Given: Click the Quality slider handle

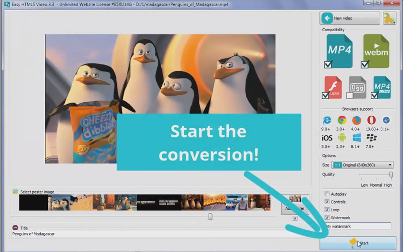Looking at the screenshot, I should [391, 175].
